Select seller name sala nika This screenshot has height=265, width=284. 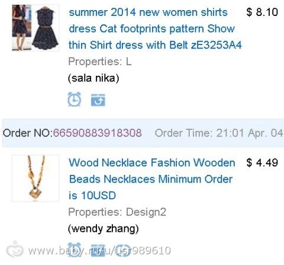(93, 78)
